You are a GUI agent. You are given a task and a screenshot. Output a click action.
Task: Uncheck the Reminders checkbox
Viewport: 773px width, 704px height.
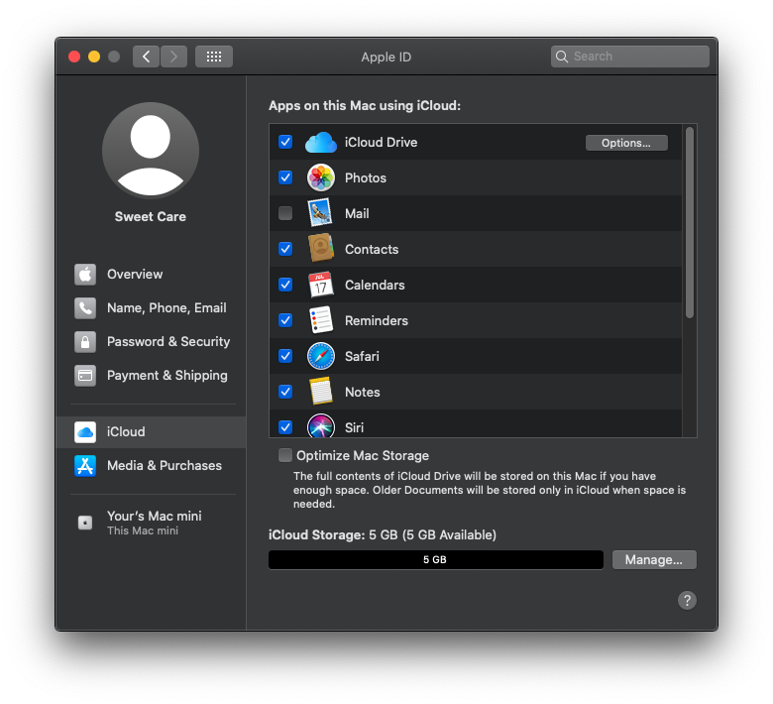[285, 320]
